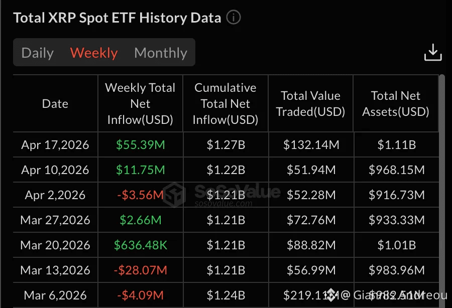This screenshot has height=308, width=452.
Task: Select the Weekly tab
Action: (94, 53)
